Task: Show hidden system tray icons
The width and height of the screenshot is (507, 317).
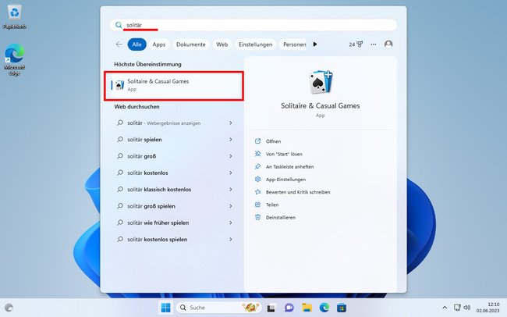Action: [445, 308]
